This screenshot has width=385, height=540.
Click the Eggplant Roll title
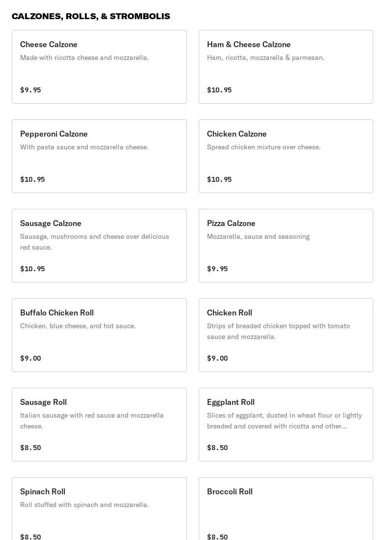pyautogui.click(x=231, y=402)
